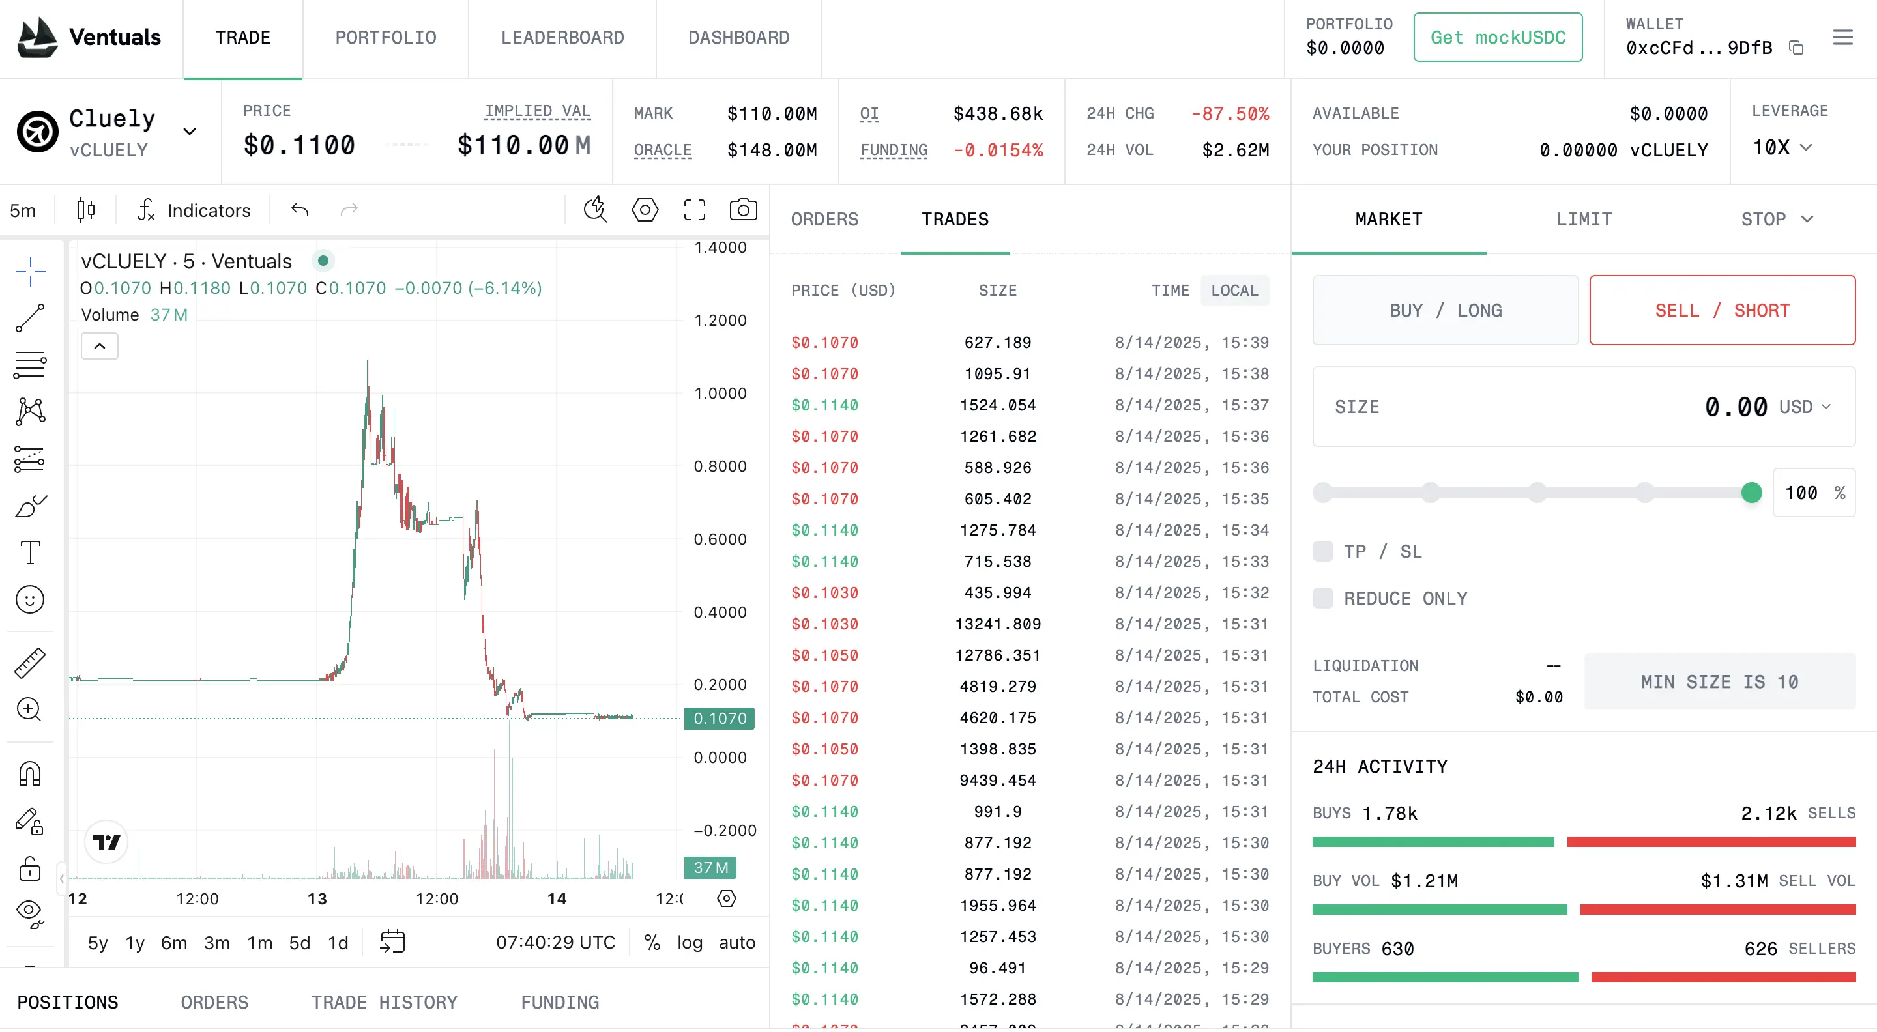Select the BUY / LONG button

[1445, 311]
